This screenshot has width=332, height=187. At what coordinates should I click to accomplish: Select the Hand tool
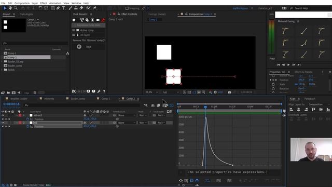point(10,8)
